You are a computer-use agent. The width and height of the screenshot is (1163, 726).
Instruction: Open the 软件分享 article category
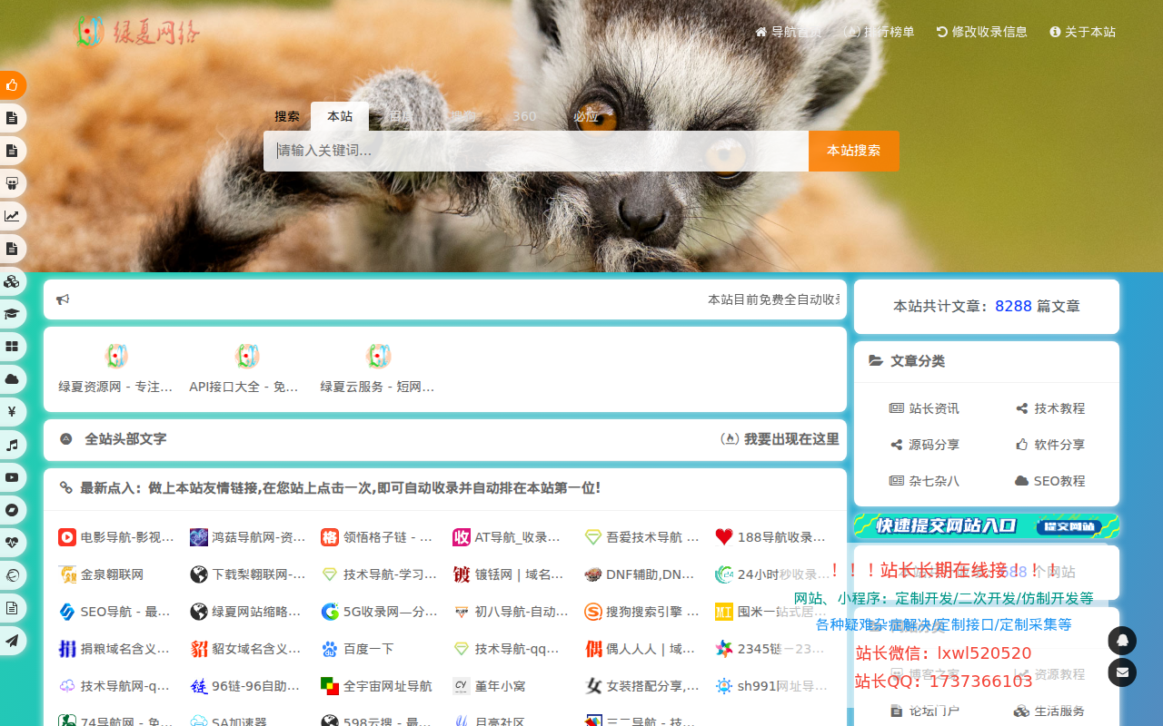[x=1050, y=445]
